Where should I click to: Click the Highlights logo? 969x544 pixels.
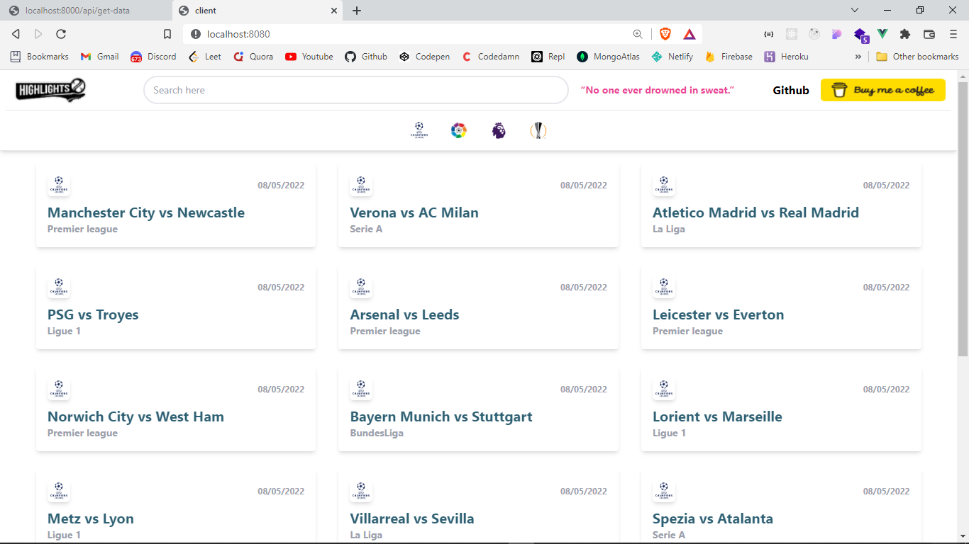click(50, 90)
